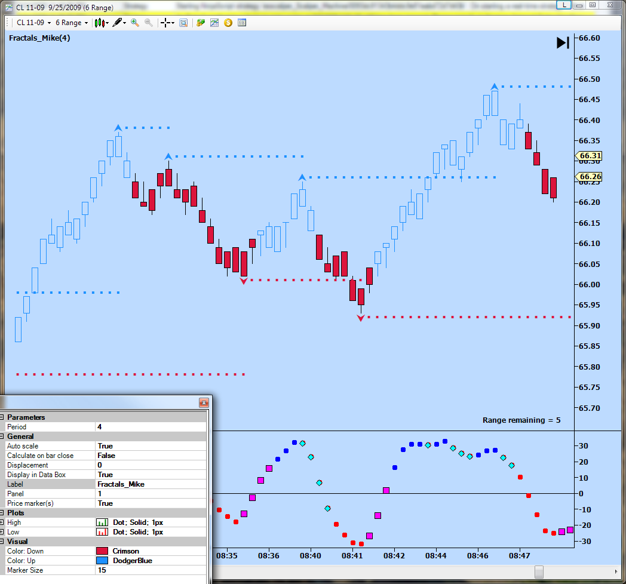
Task: Edit the Period value 4
Action: (151, 427)
